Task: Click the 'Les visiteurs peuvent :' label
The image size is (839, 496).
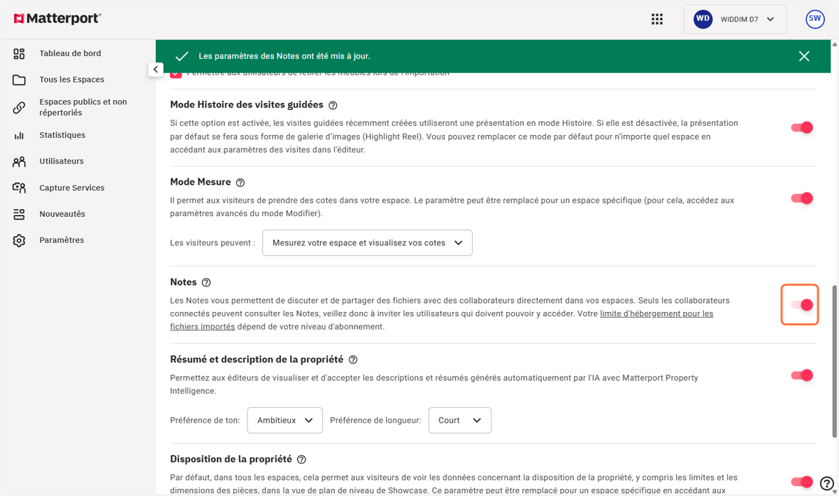Action: point(213,243)
